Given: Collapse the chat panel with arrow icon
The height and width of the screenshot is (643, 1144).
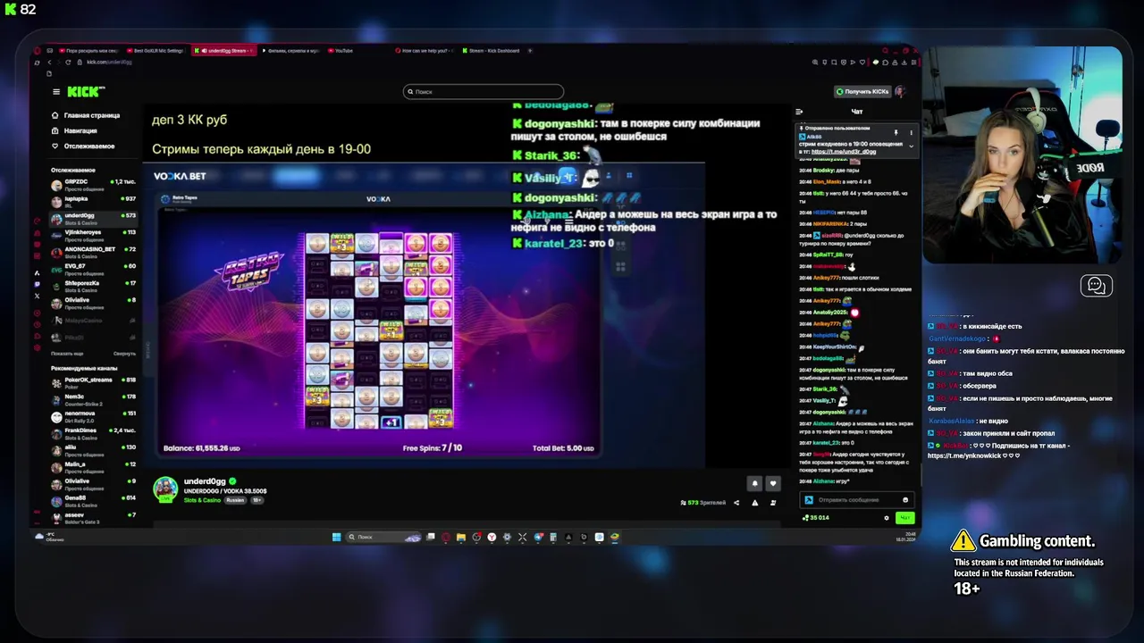Looking at the screenshot, I should (799, 112).
